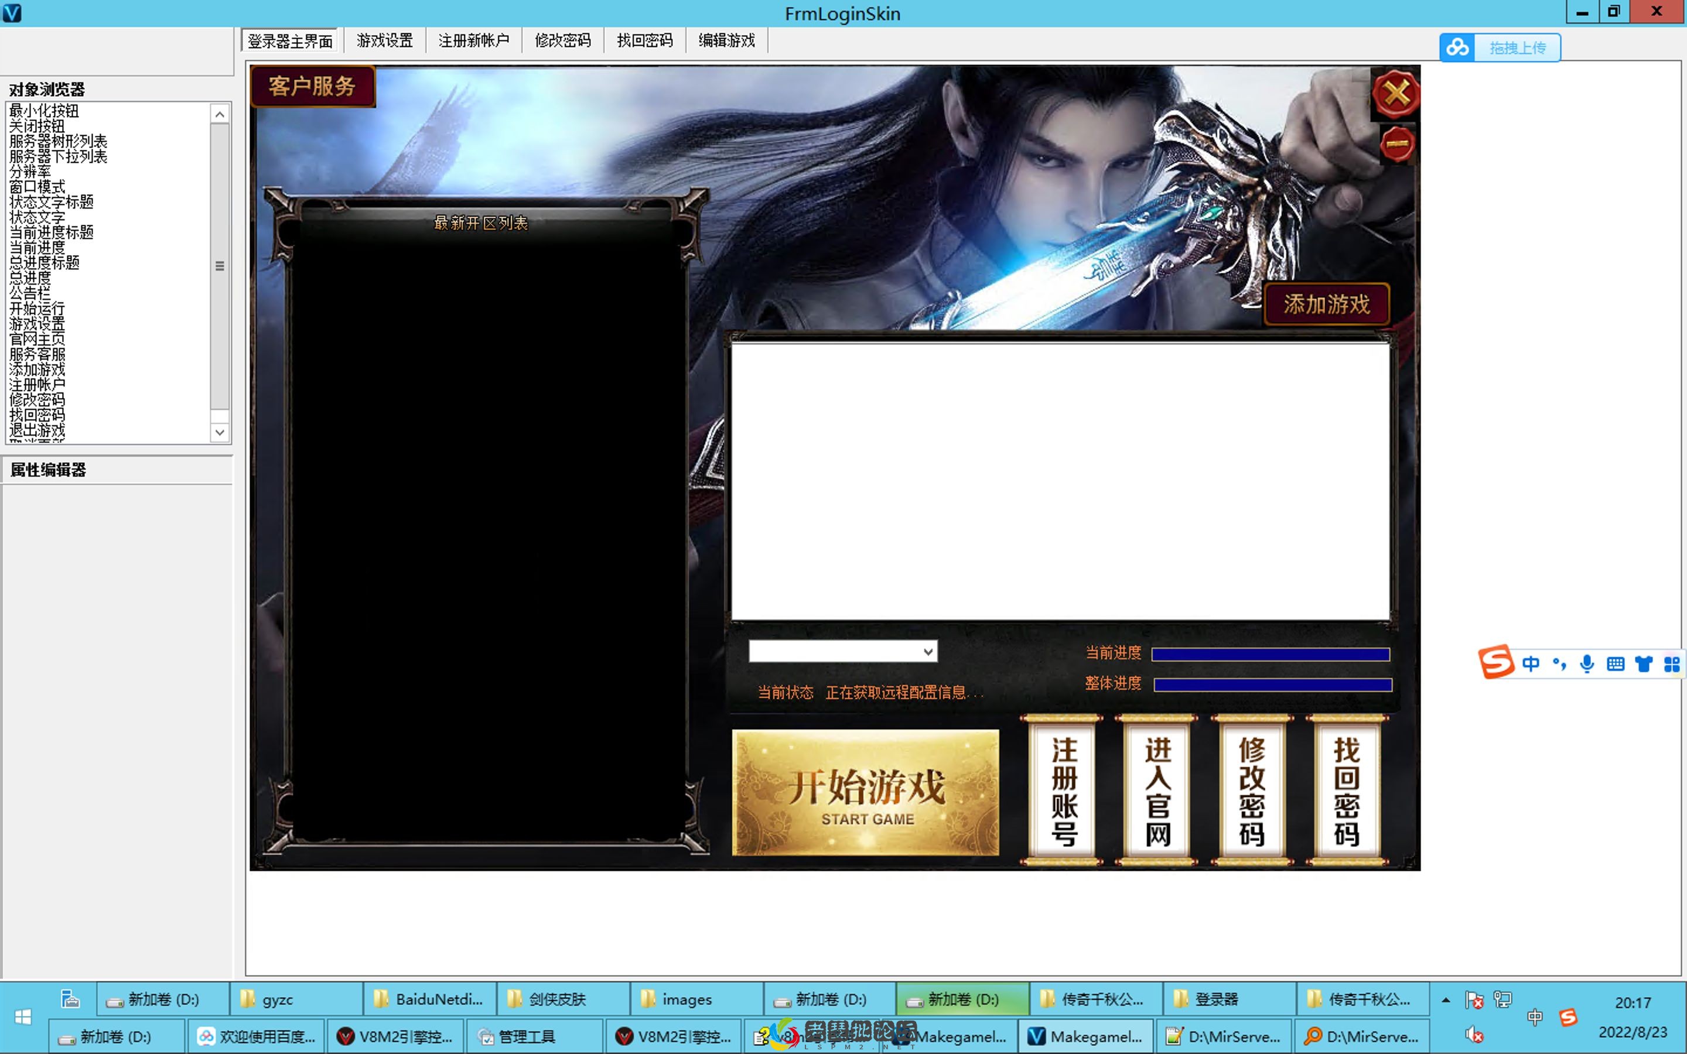The height and width of the screenshot is (1054, 1687).
Task: Click the Baidu cloud drag-upload icon
Action: pos(1457,47)
